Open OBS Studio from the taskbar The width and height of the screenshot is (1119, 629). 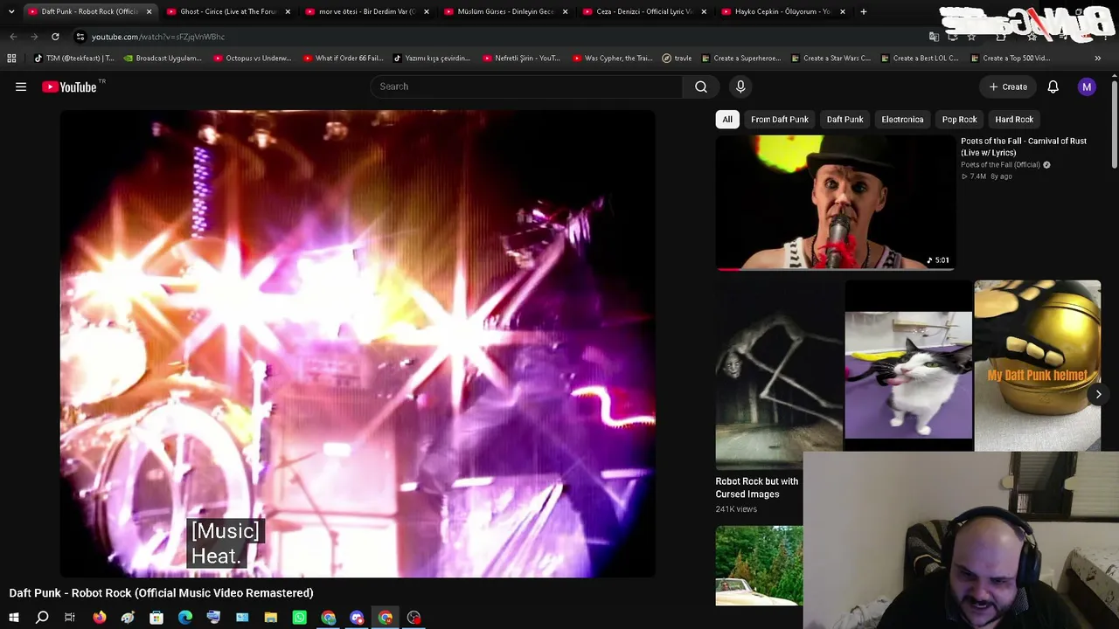(414, 618)
